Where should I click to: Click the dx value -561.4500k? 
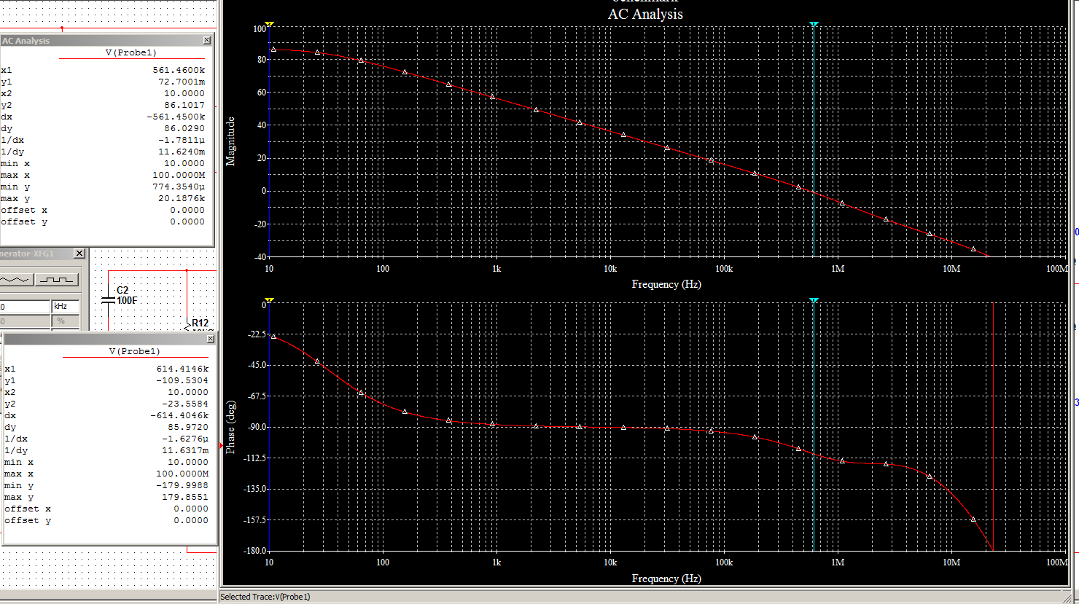(x=176, y=117)
